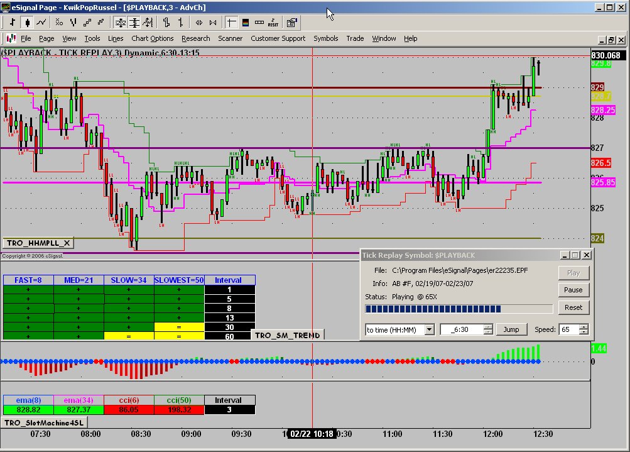Click the 02/22 10:18 time cursor label

point(312,434)
